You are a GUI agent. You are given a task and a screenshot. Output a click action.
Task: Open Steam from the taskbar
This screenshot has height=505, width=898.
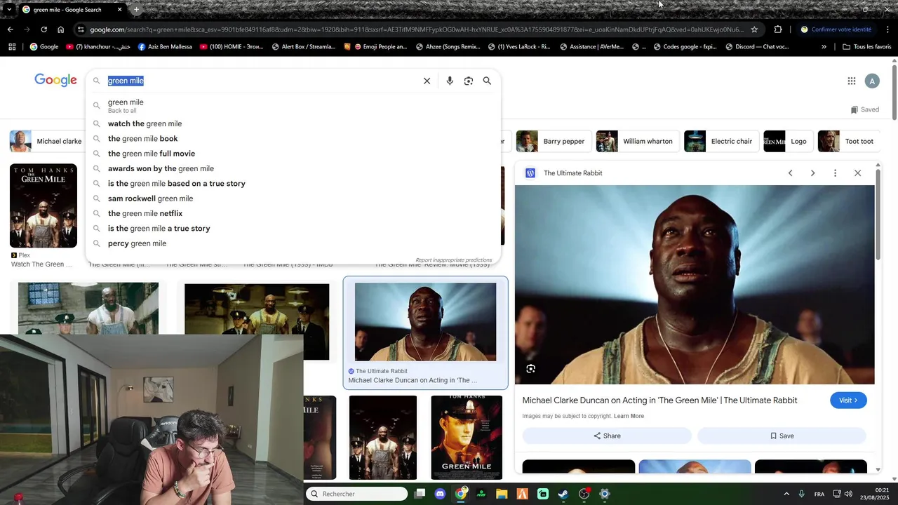[x=563, y=494]
